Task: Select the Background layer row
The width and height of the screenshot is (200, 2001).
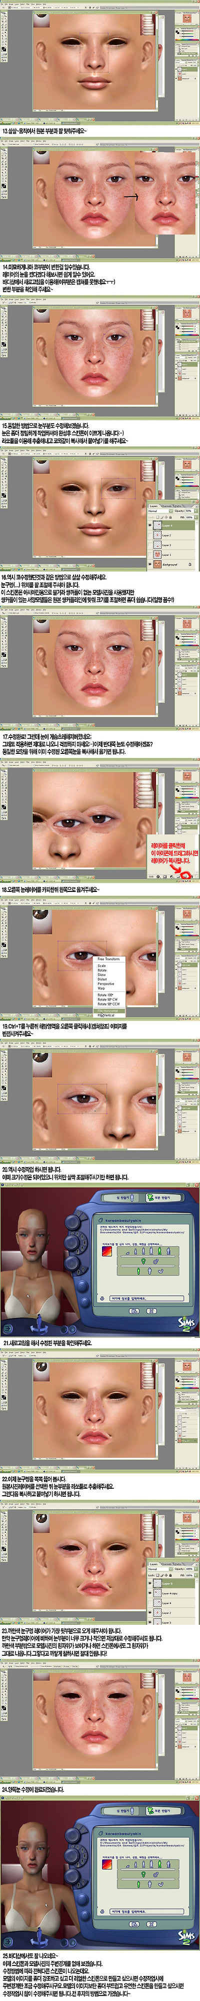Action: pos(171,565)
